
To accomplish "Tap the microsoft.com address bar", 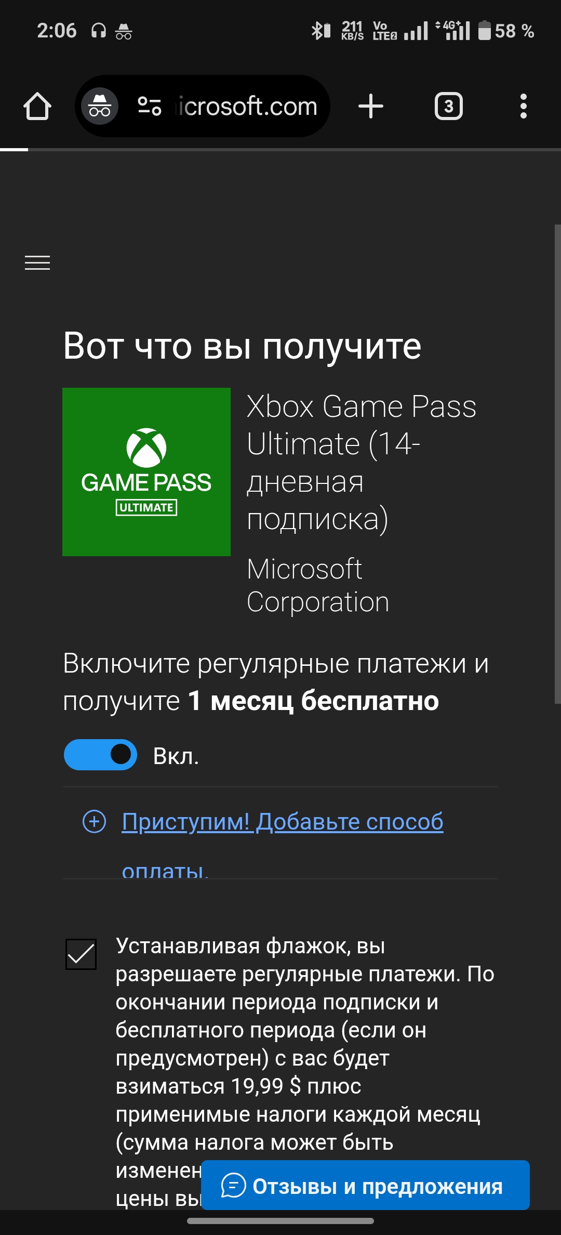I will click(247, 107).
